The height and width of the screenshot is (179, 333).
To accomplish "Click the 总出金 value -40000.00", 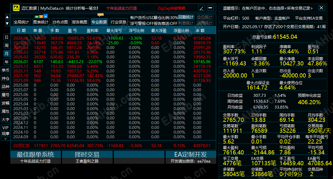I will point(293,75).
